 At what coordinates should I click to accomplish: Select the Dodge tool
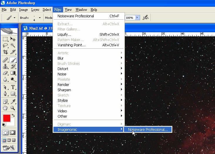(x=13, y=79)
